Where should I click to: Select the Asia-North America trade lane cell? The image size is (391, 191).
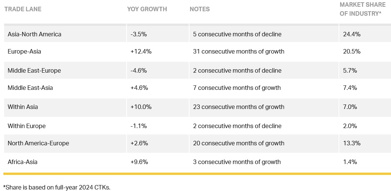pyautogui.click(x=34, y=34)
